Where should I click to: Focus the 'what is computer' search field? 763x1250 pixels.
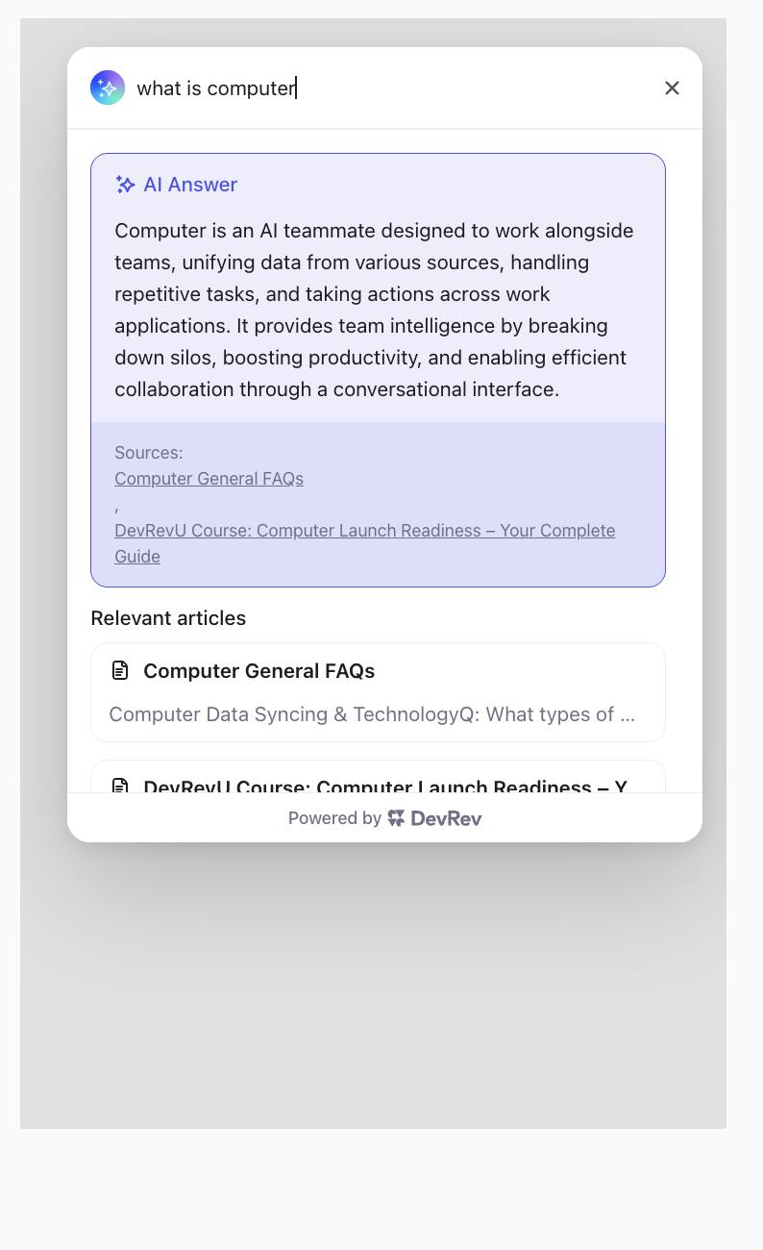click(392, 88)
